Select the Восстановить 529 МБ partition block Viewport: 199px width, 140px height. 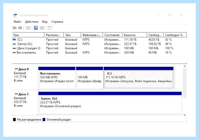(x=57, y=78)
